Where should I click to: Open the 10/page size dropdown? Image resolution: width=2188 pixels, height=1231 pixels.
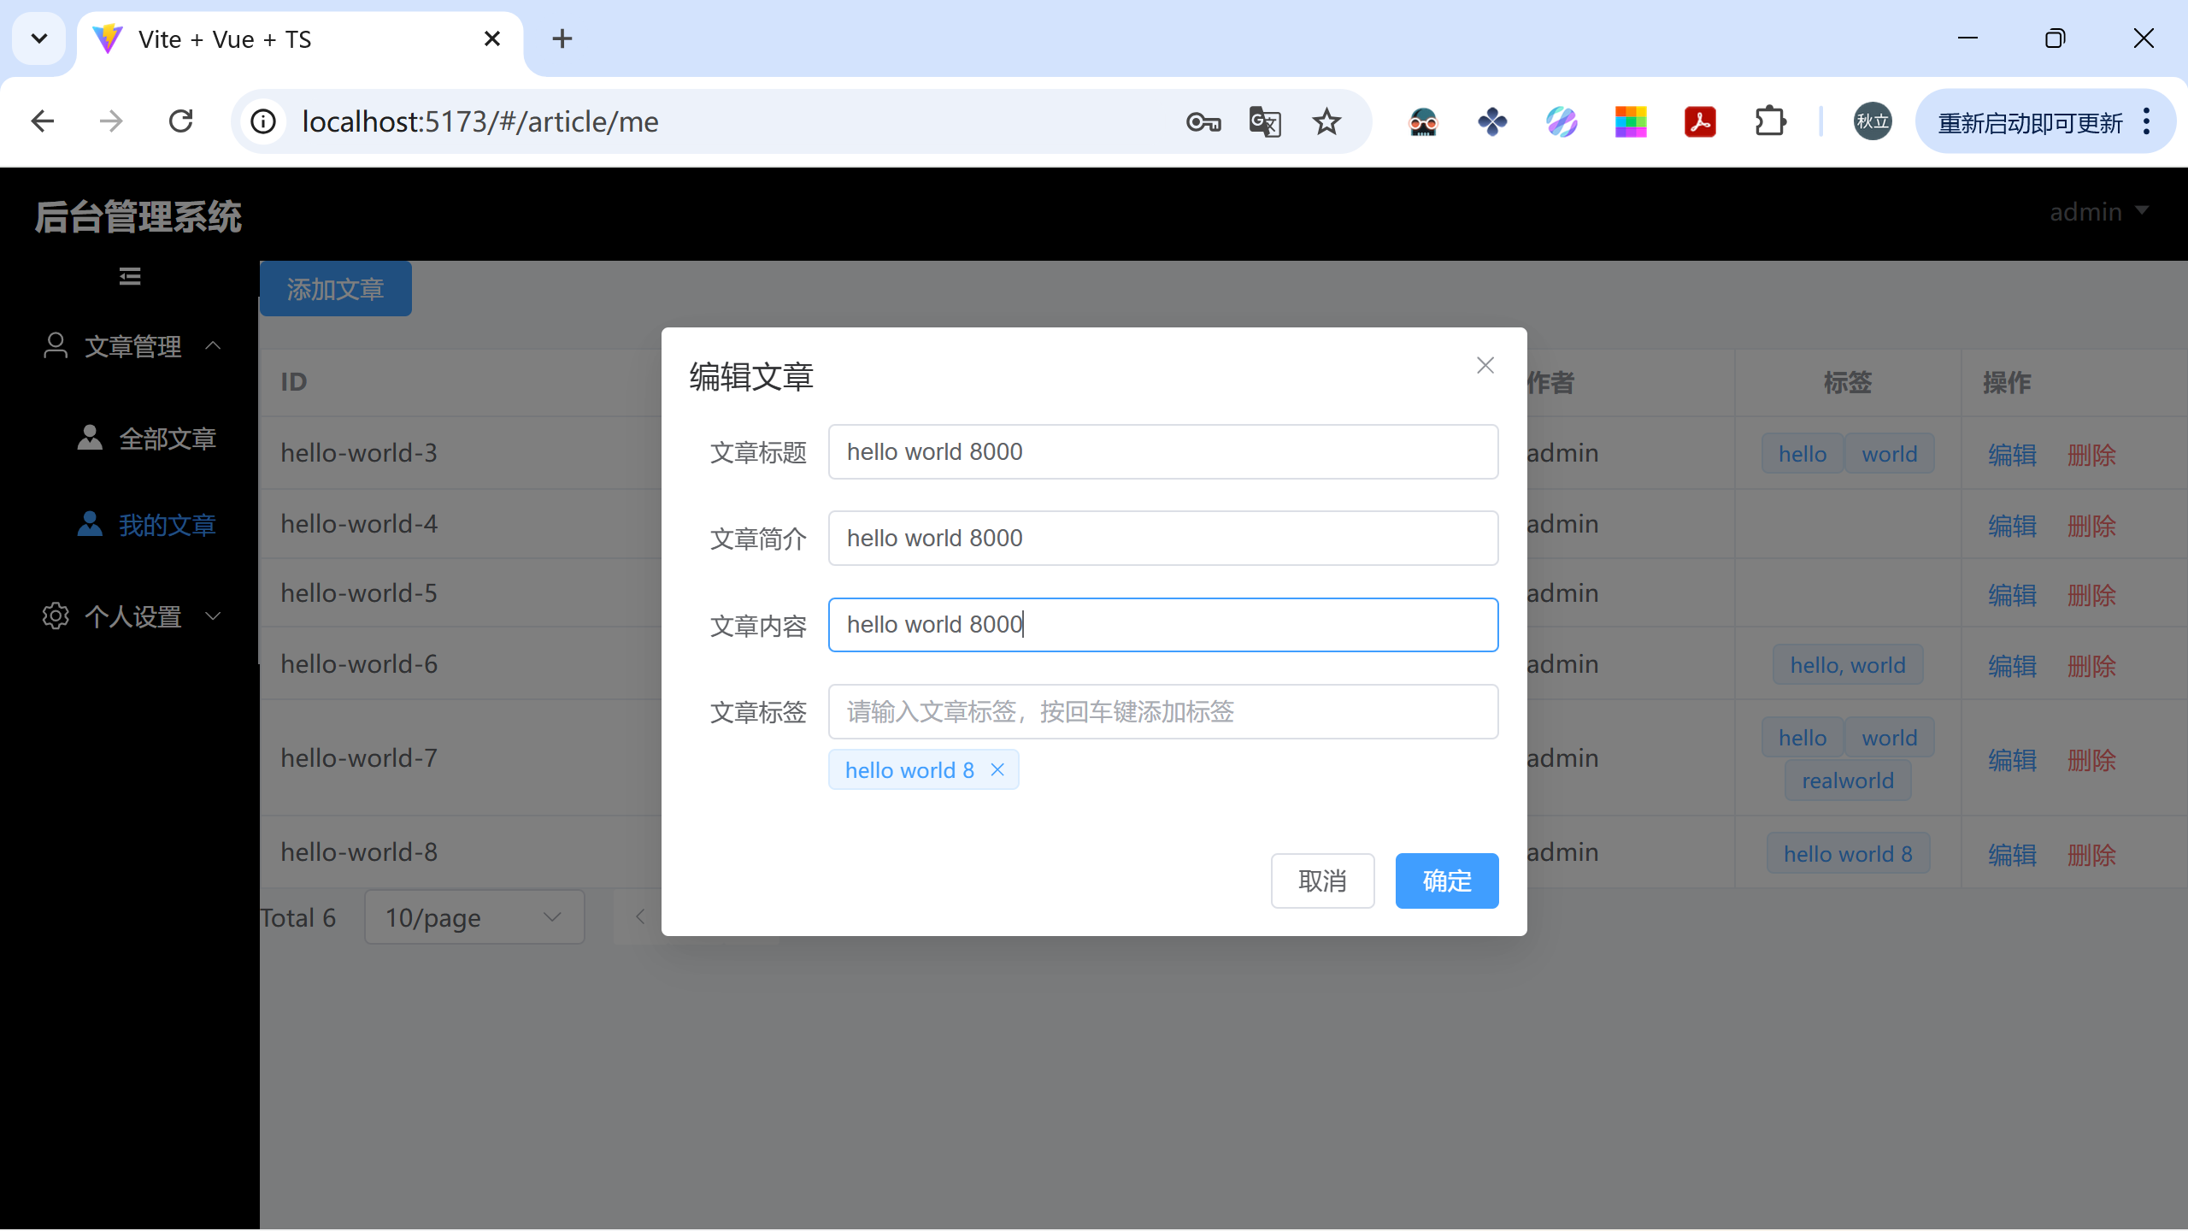tap(474, 917)
